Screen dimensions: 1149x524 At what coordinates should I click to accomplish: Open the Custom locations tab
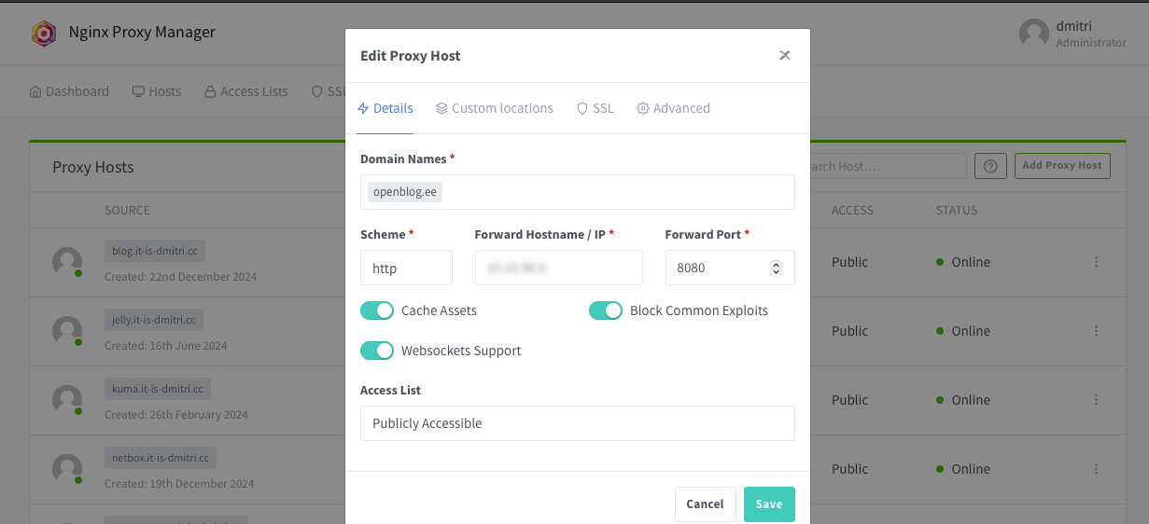coord(494,108)
